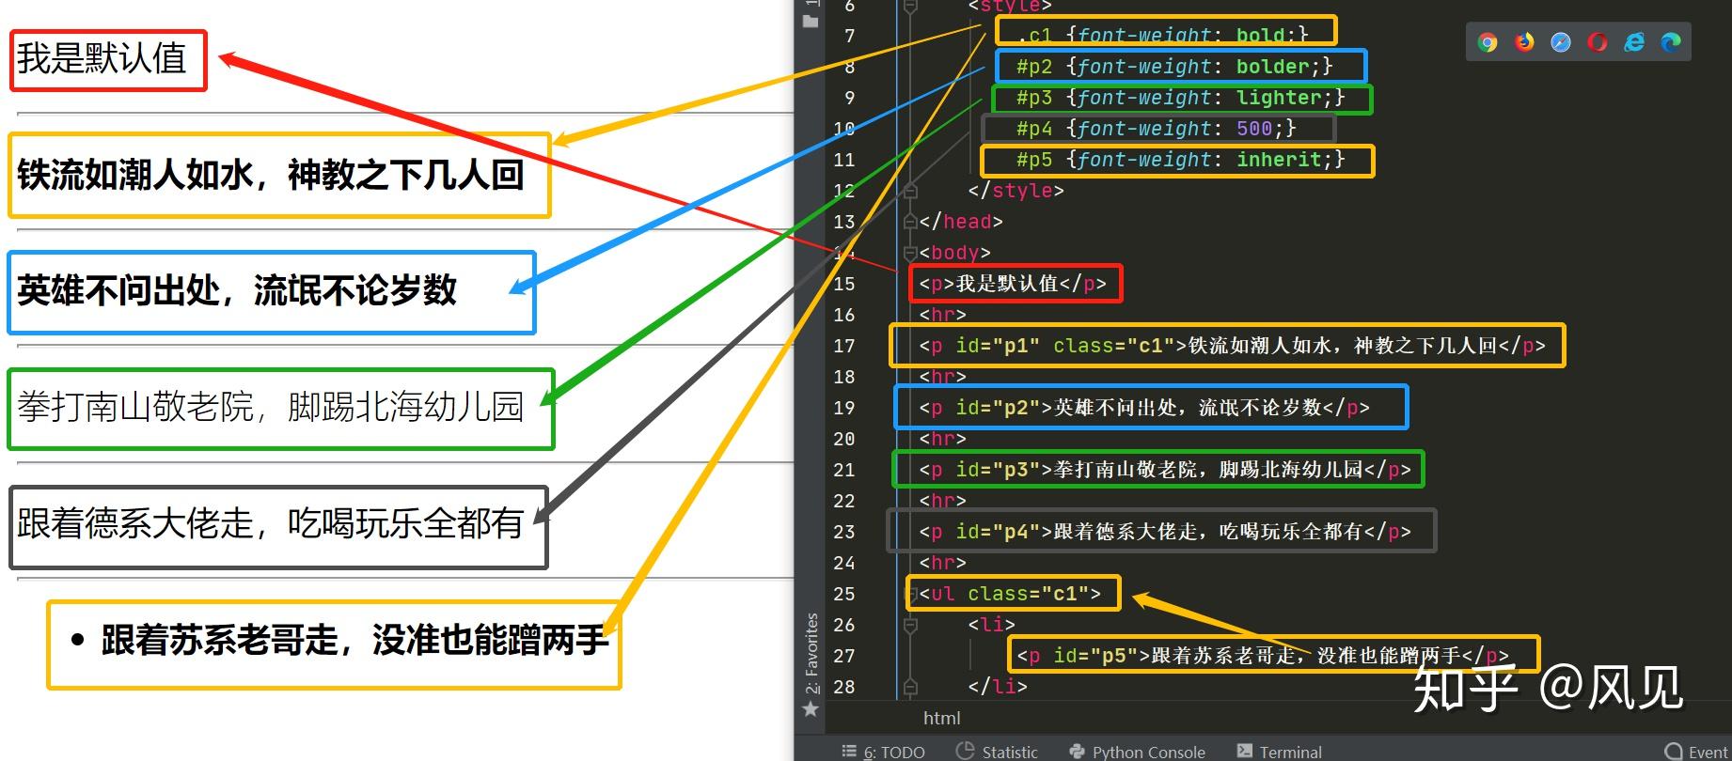
Task: Collapse the closing li tag fold marker
Action: [910, 687]
